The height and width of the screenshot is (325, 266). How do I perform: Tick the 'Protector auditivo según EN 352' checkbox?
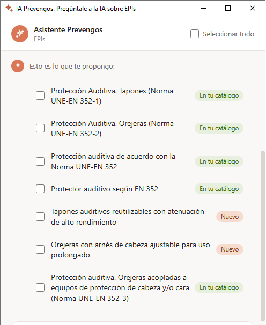click(x=40, y=189)
